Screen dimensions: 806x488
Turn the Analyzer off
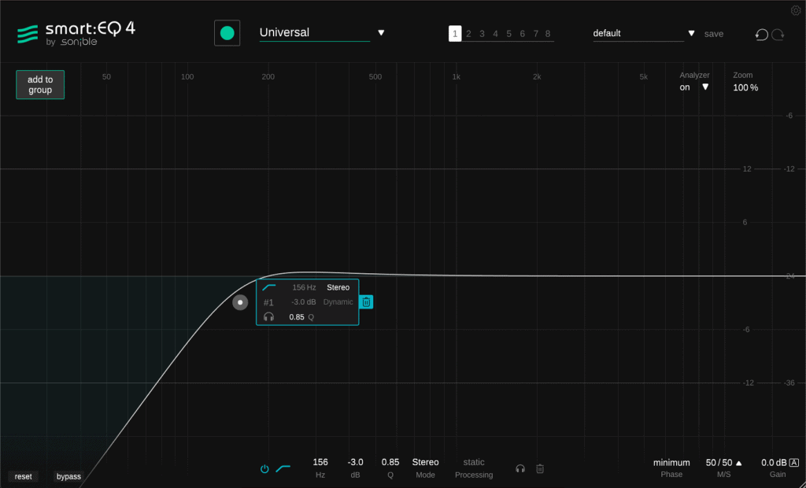(x=685, y=87)
